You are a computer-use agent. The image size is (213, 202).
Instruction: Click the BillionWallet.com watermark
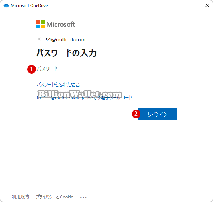(80, 94)
